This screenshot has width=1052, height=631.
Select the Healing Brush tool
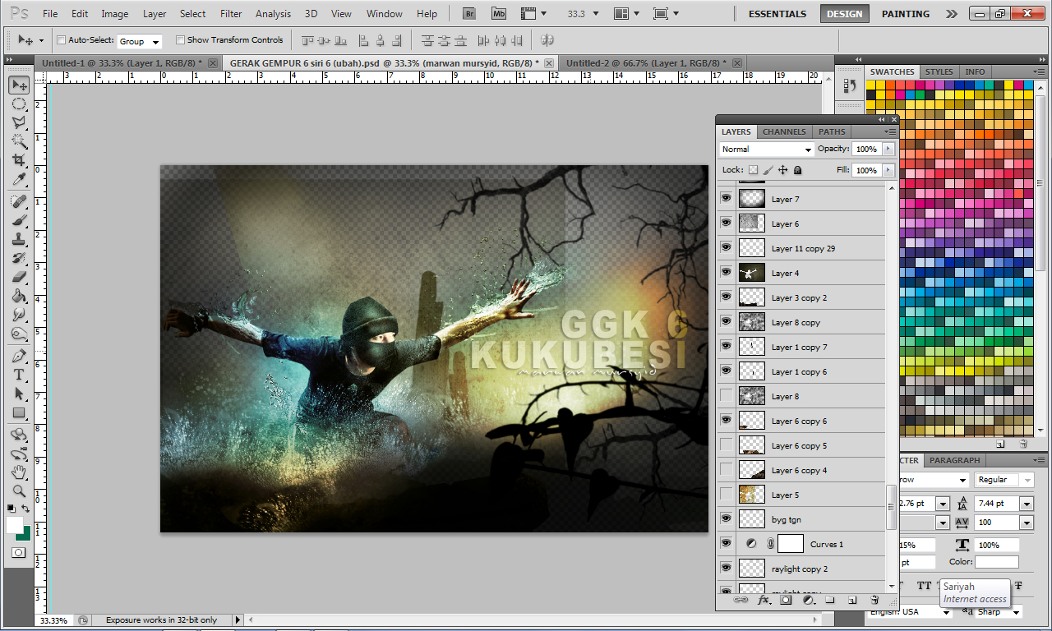click(x=19, y=202)
